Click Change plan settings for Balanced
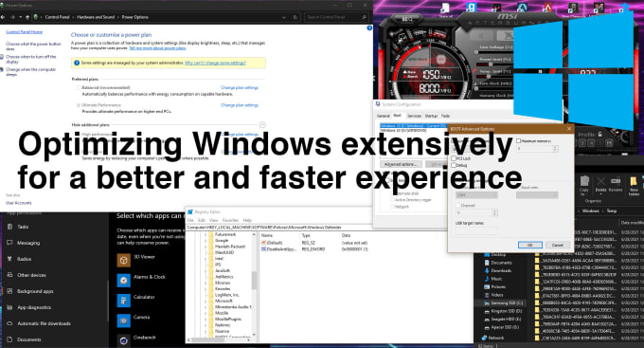Viewport: 644px width, 348px height. pyautogui.click(x=240, y=87)
